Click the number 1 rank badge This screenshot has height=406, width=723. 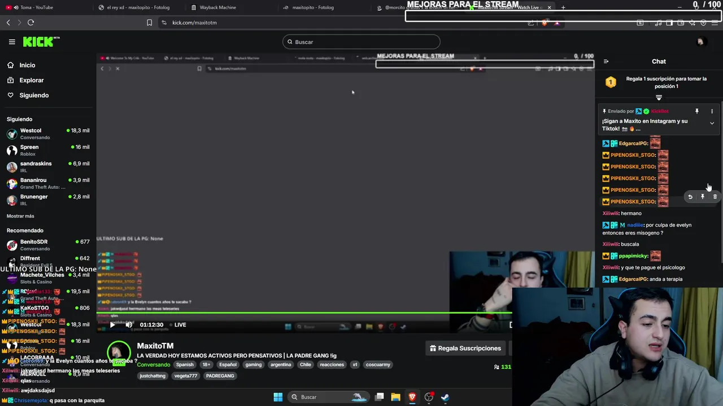[x=611, y=82]
